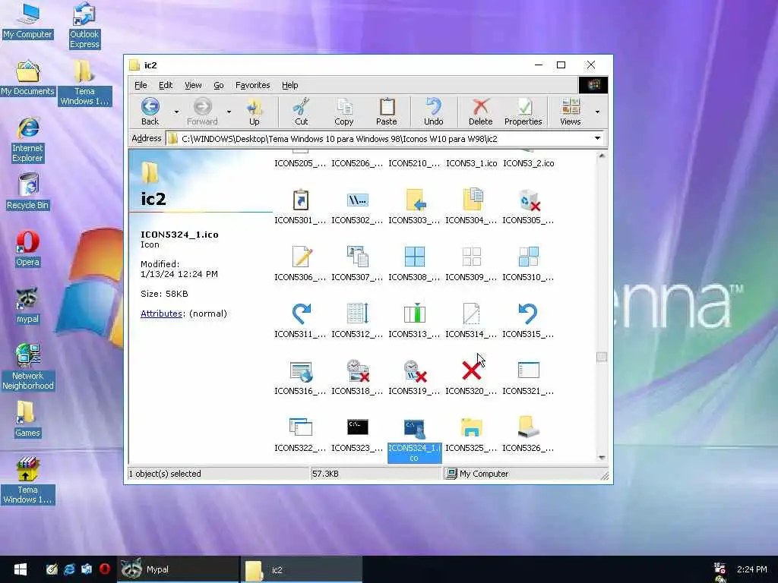
Task: Select the ICON5306 pencil page icon
Action: tap(300, 257)
